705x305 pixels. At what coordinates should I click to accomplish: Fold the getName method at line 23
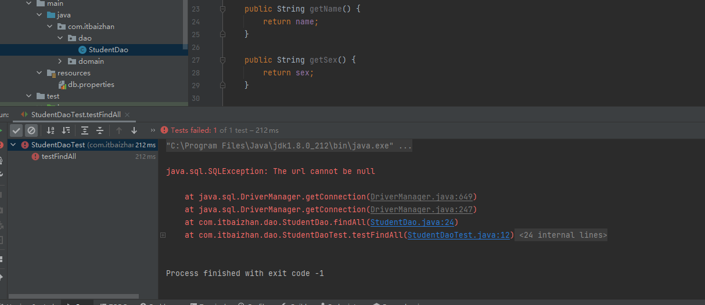pos(222,9)
